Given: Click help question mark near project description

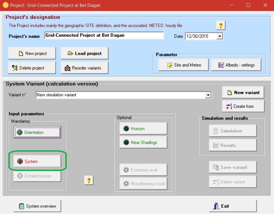Looking at the screenshot, I should pyautogui.click(x=221, y=26).
